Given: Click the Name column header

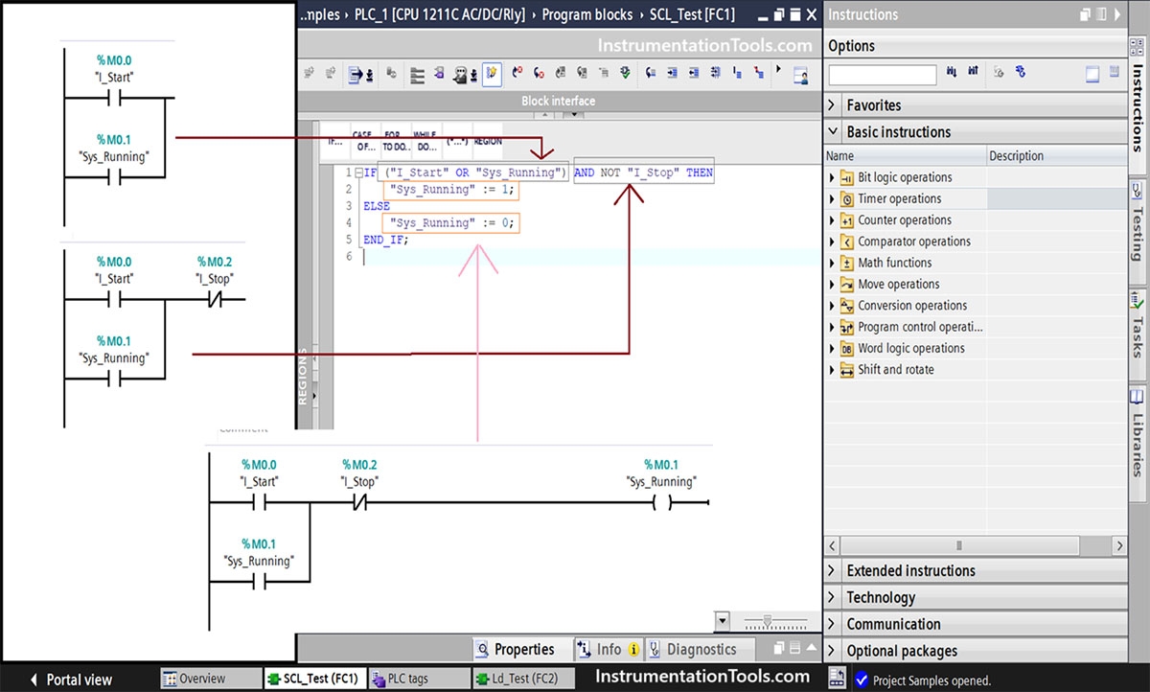Looking at the screenshot, I should click(x=905, y=155).
